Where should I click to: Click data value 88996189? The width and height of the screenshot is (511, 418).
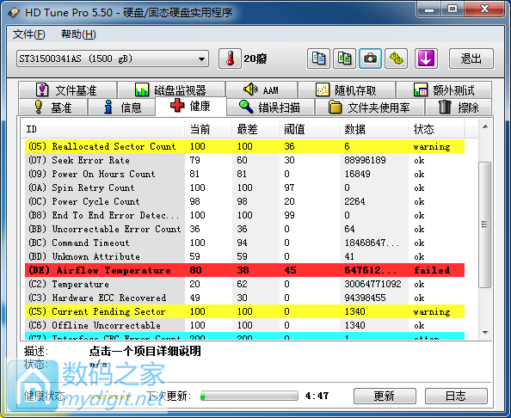365,160
